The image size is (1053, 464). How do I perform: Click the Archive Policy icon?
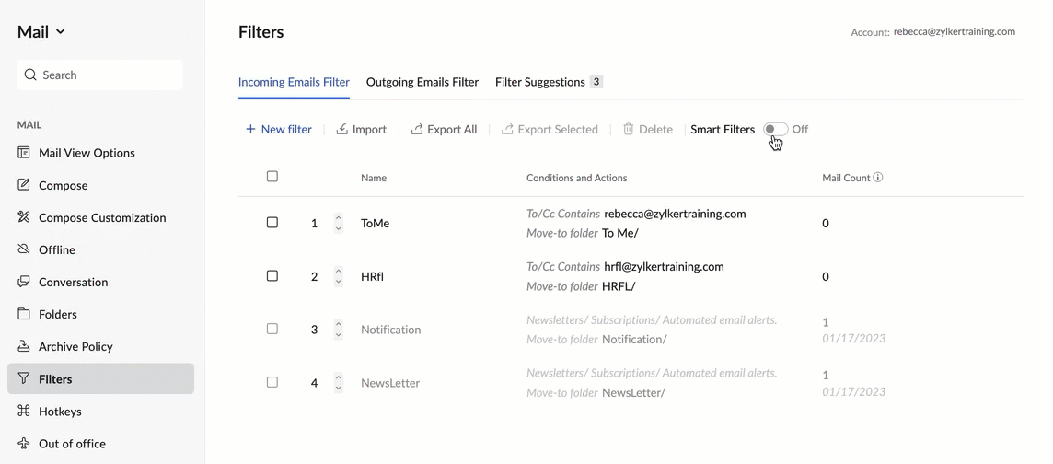(24, 346)
